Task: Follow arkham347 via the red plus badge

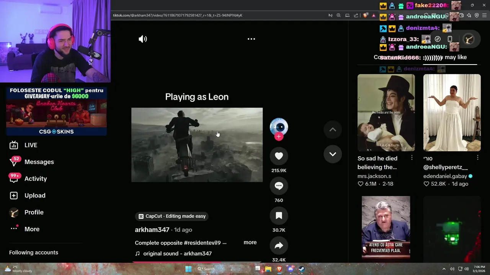Action: coord(279,136)
